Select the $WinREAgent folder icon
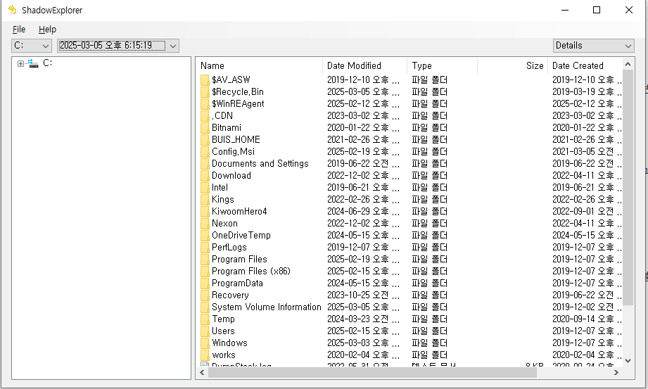The width and height of the screenshot is (648, 389). (205, 104)
